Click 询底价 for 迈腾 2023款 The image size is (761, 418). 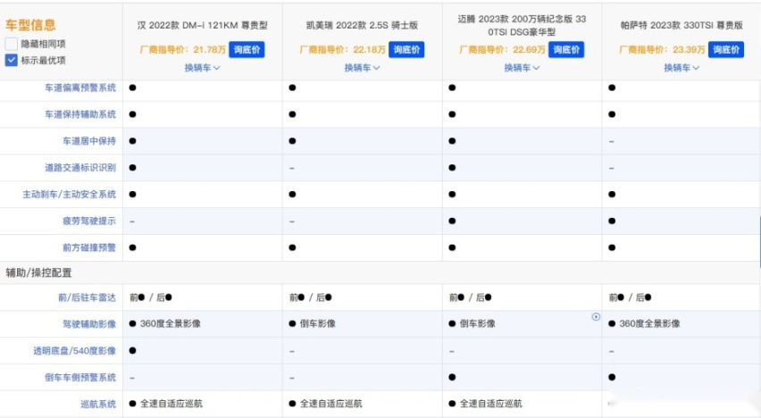coord(566,49)
